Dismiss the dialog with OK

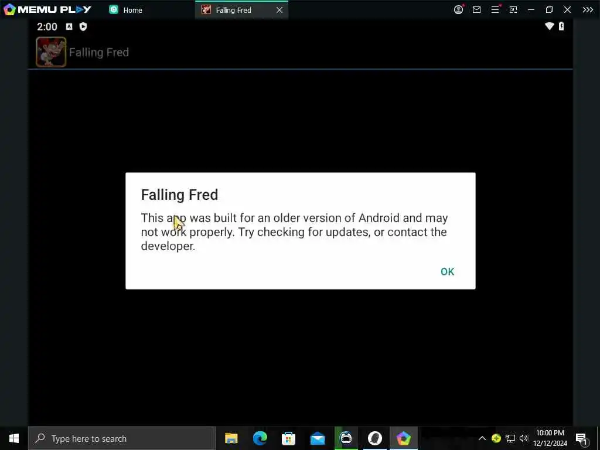coord(447,272)
